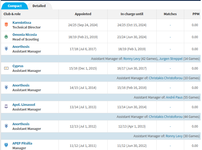
Task: Click the APEP Pitsilia crest icon
Action: 6,145
